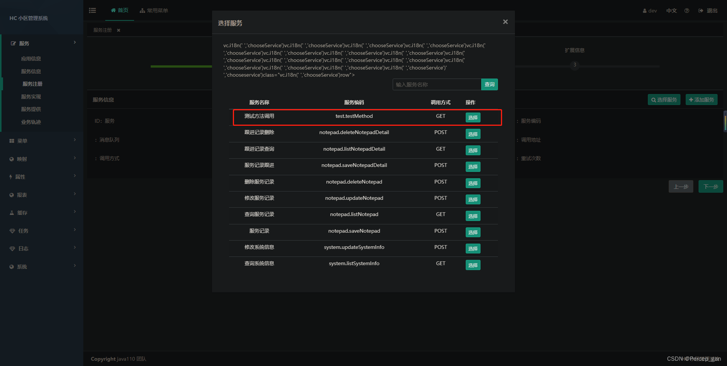
Task: Click the 查询 search button
Action: pyautogui.click(x=489, y=85)
